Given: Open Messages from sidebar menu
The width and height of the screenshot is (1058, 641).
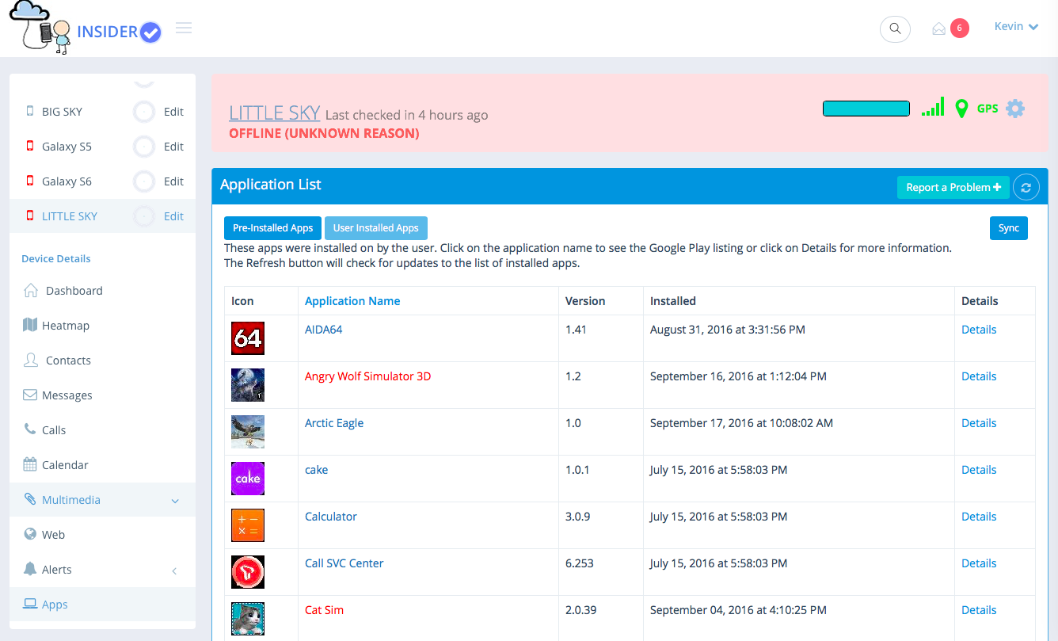Looking at the screenshot, I should [67, 395].
